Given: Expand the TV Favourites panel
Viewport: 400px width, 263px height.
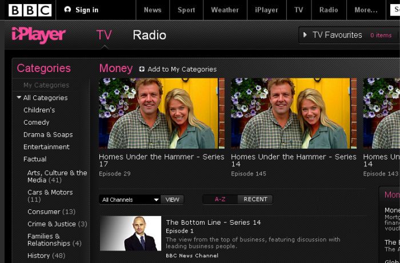Looking at the screenshot, I should (x=349, y=35).
